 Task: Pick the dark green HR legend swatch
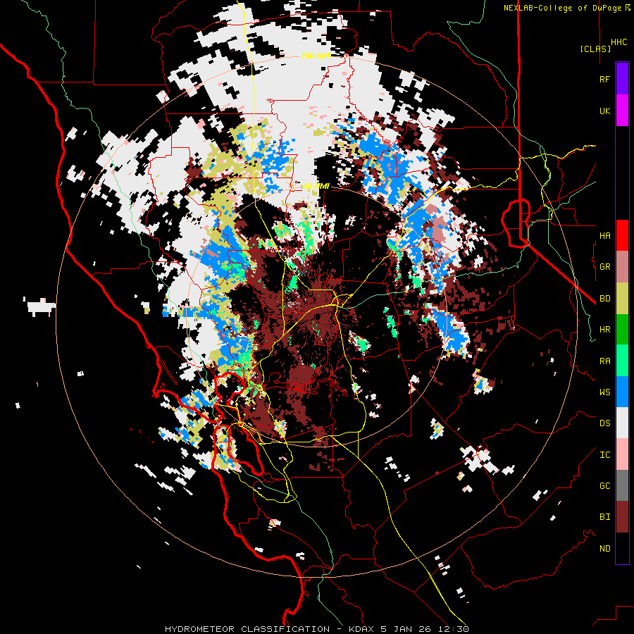click(622, 330)
